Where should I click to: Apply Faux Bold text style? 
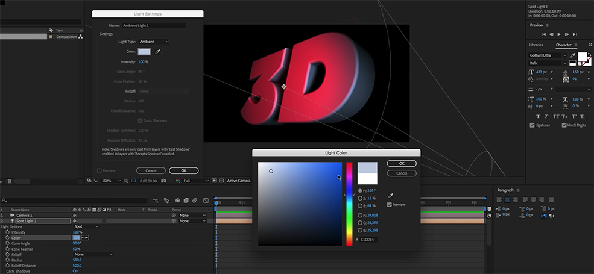point(538,117)
